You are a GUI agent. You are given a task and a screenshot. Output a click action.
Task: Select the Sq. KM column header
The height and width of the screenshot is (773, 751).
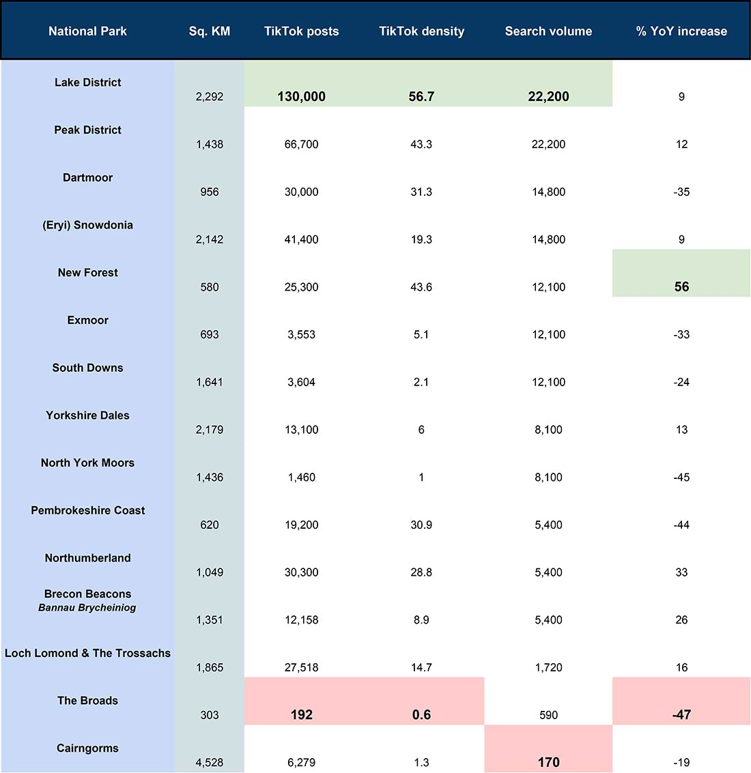point(209,31)
